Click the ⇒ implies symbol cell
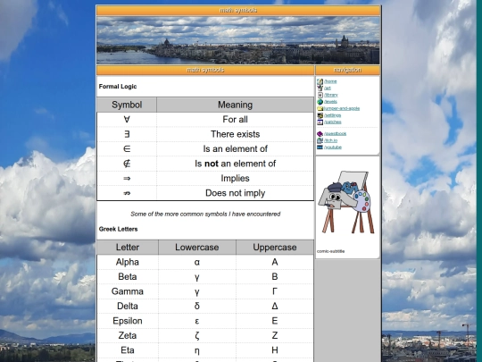This screenshot has width=482, height=362. (x=127, y=179)
